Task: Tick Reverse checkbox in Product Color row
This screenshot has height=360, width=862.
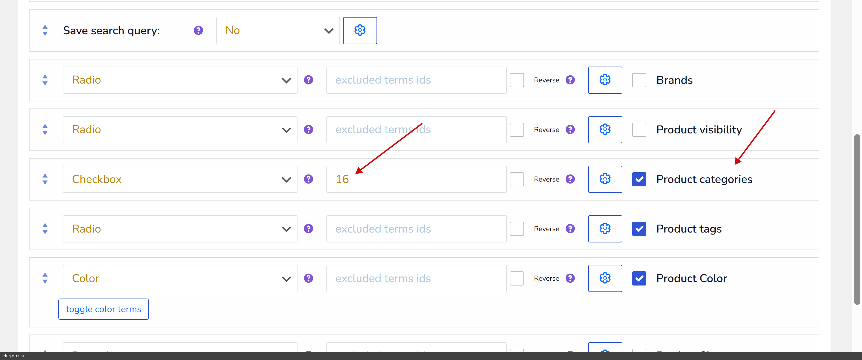Action: [517, 278]
